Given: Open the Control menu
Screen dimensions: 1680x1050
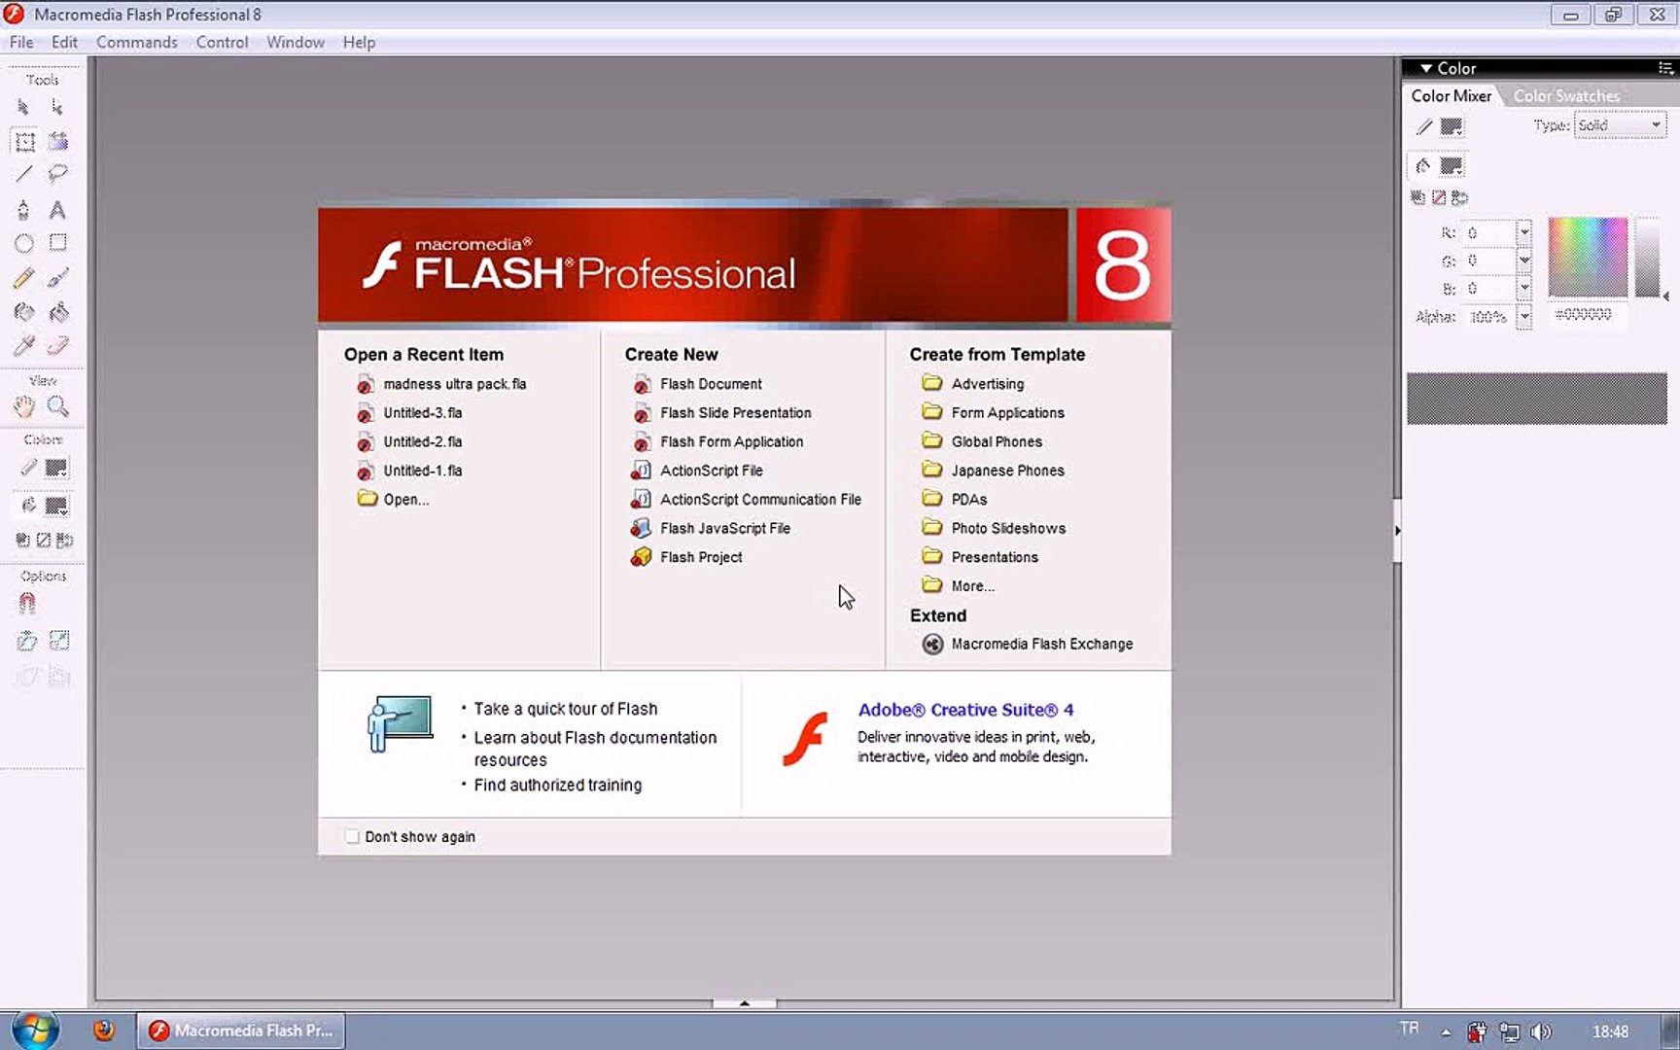Looking at the screenshot, I should tap(222, 42).
